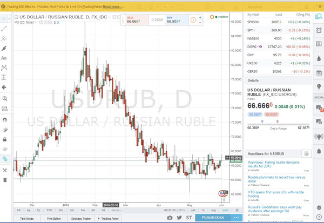Click the red minus quantity stepper

coord(200,23)
